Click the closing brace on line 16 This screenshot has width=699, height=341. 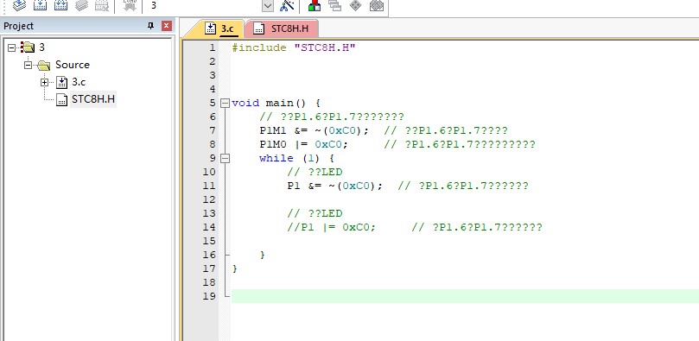pyautogui.click(x=263, y=255)
